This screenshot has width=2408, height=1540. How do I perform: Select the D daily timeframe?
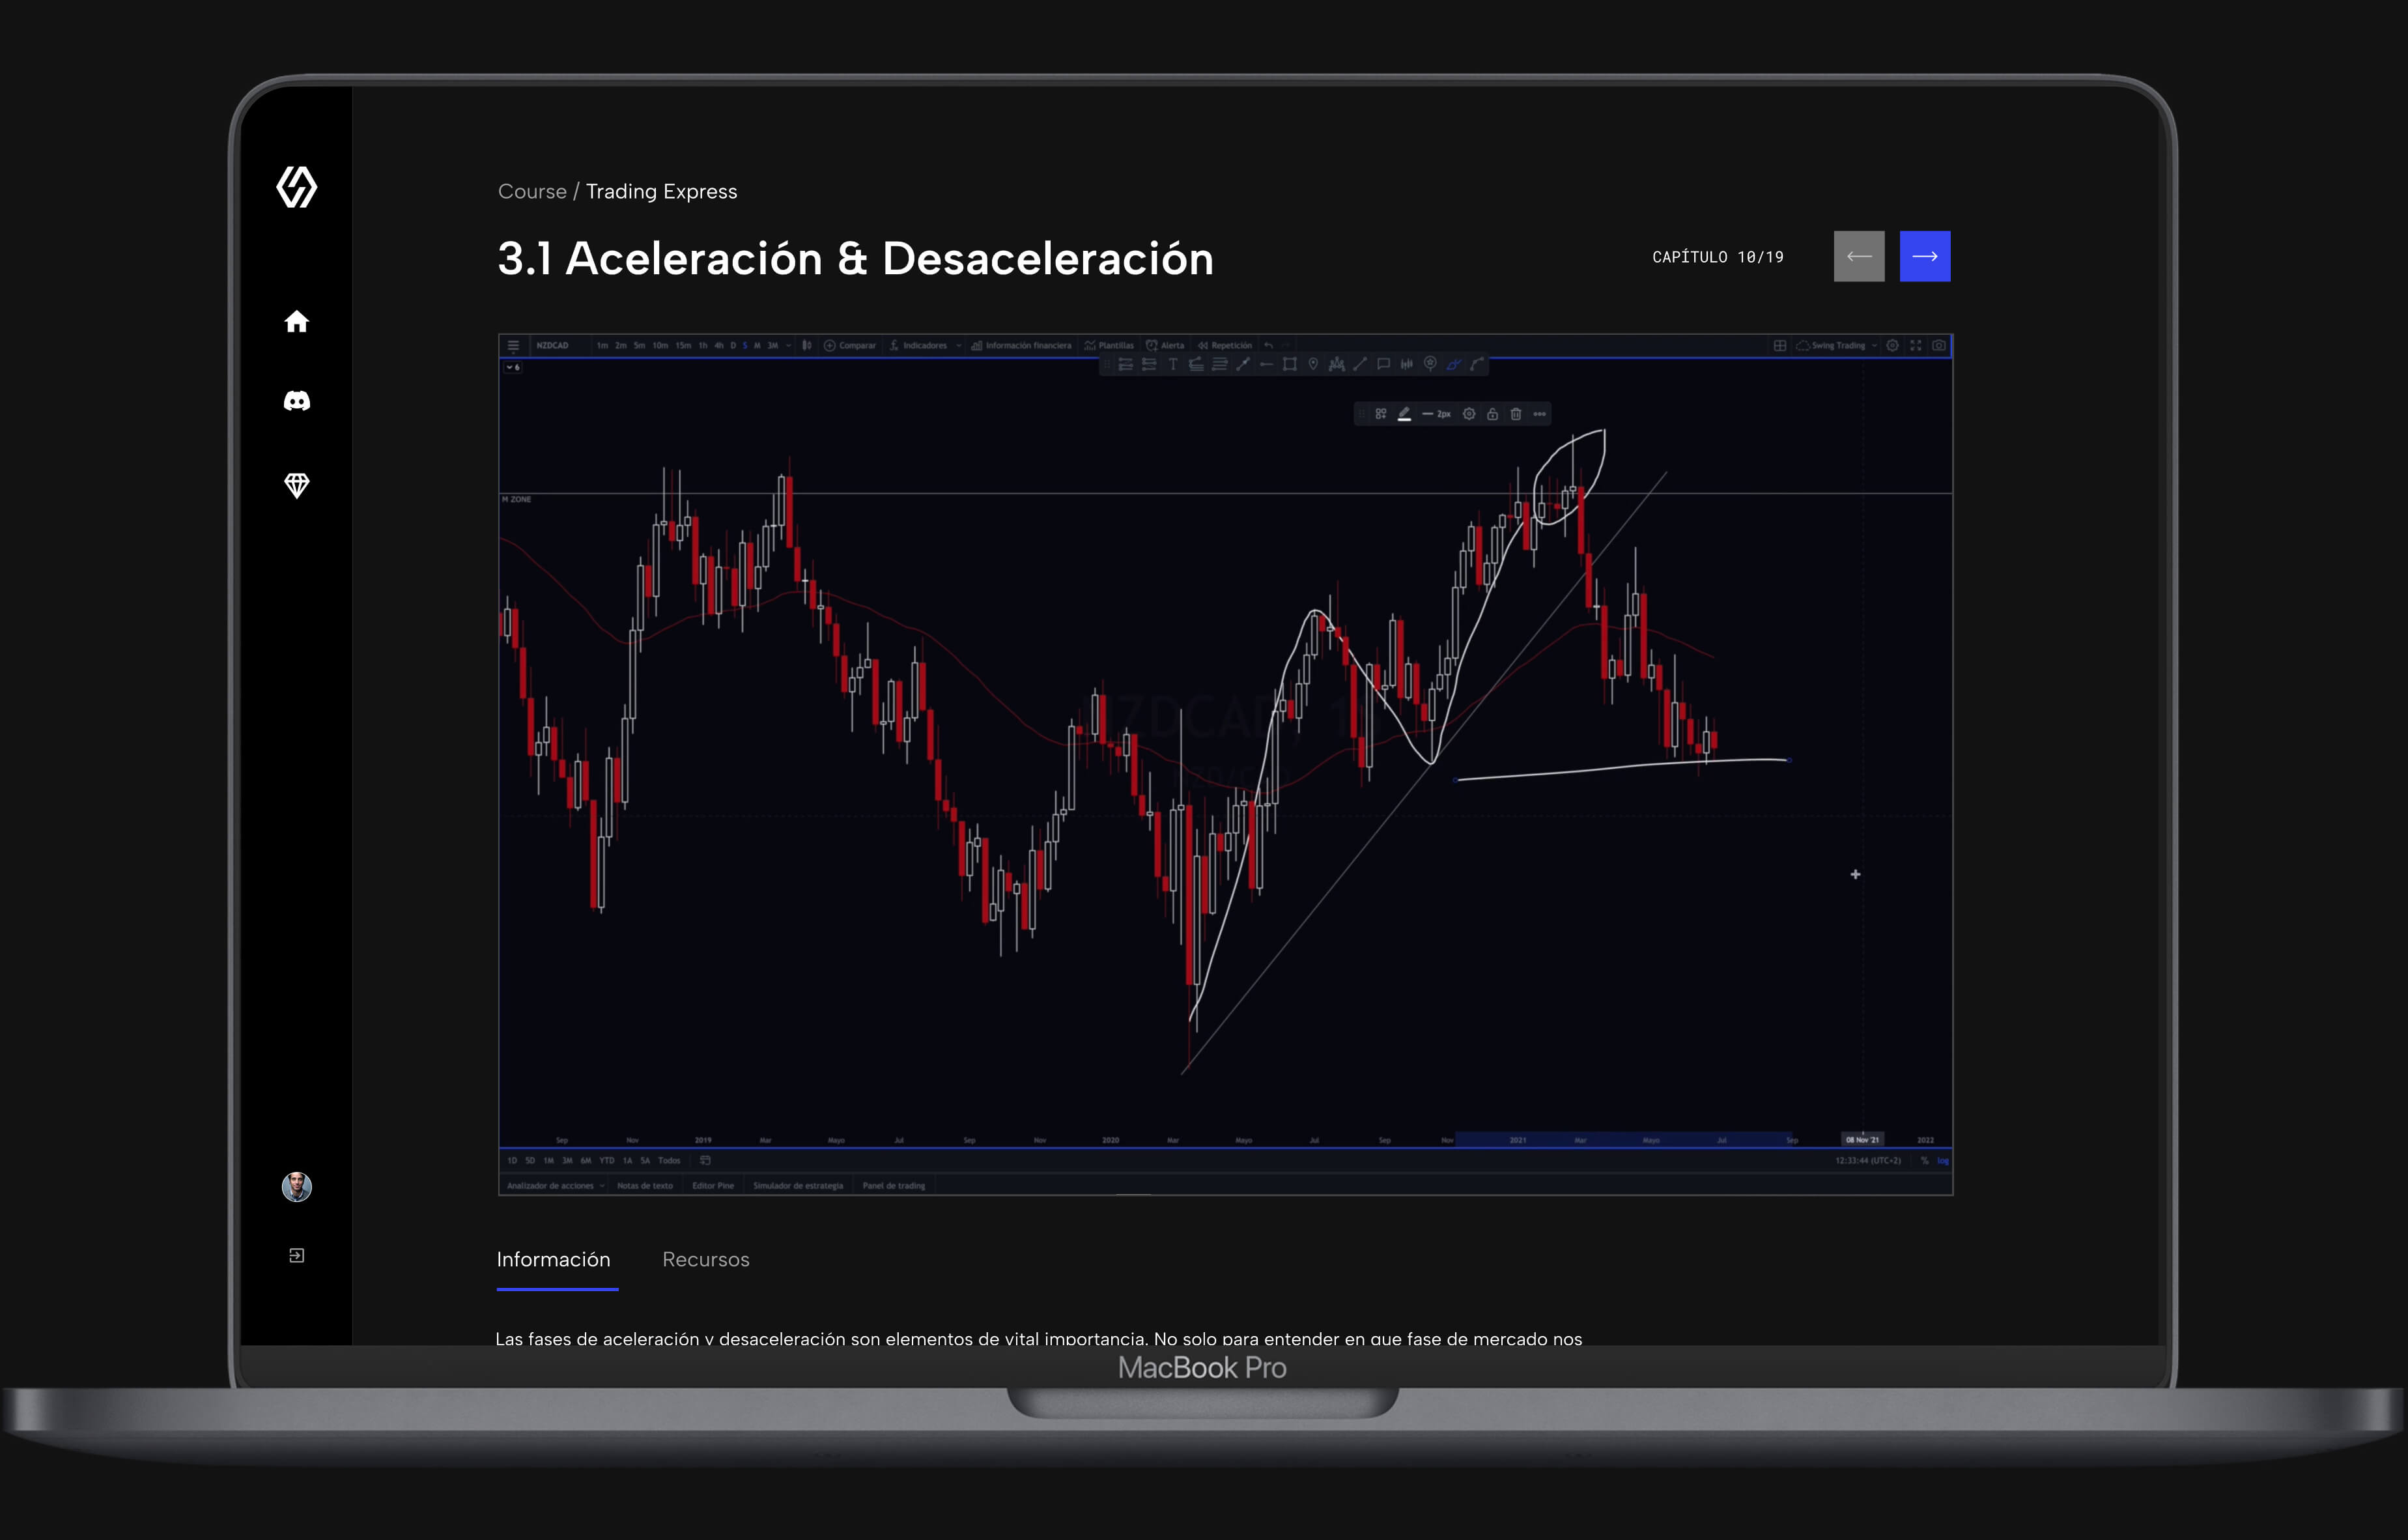click(734, 346)
